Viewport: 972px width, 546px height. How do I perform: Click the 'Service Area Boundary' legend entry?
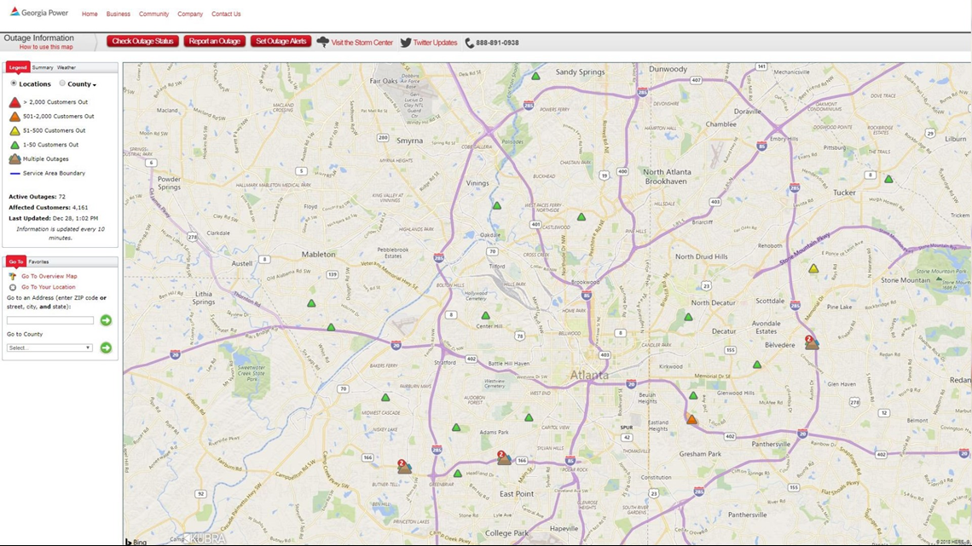[x=47, y=173]
